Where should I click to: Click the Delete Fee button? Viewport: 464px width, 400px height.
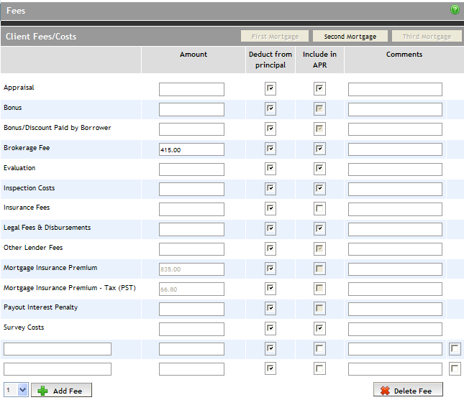pyautogui.click(x=408, y=390)
